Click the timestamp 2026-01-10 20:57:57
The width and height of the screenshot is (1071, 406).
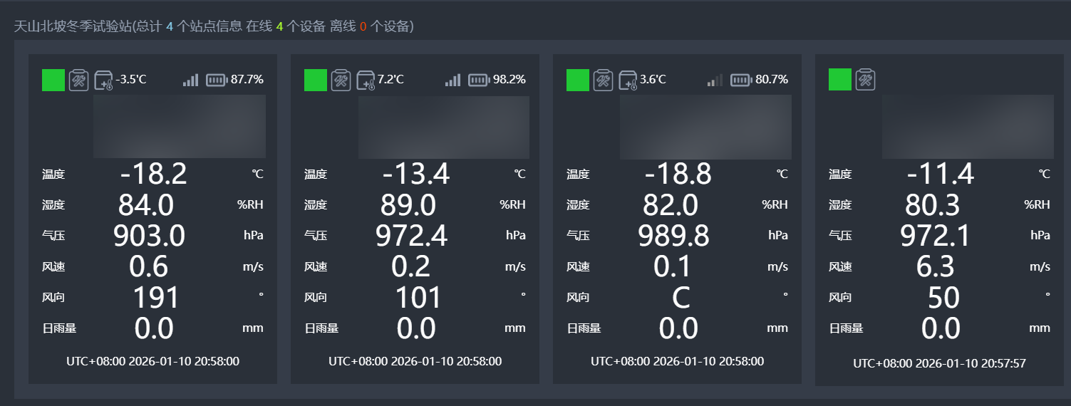(x=939, y=363)
